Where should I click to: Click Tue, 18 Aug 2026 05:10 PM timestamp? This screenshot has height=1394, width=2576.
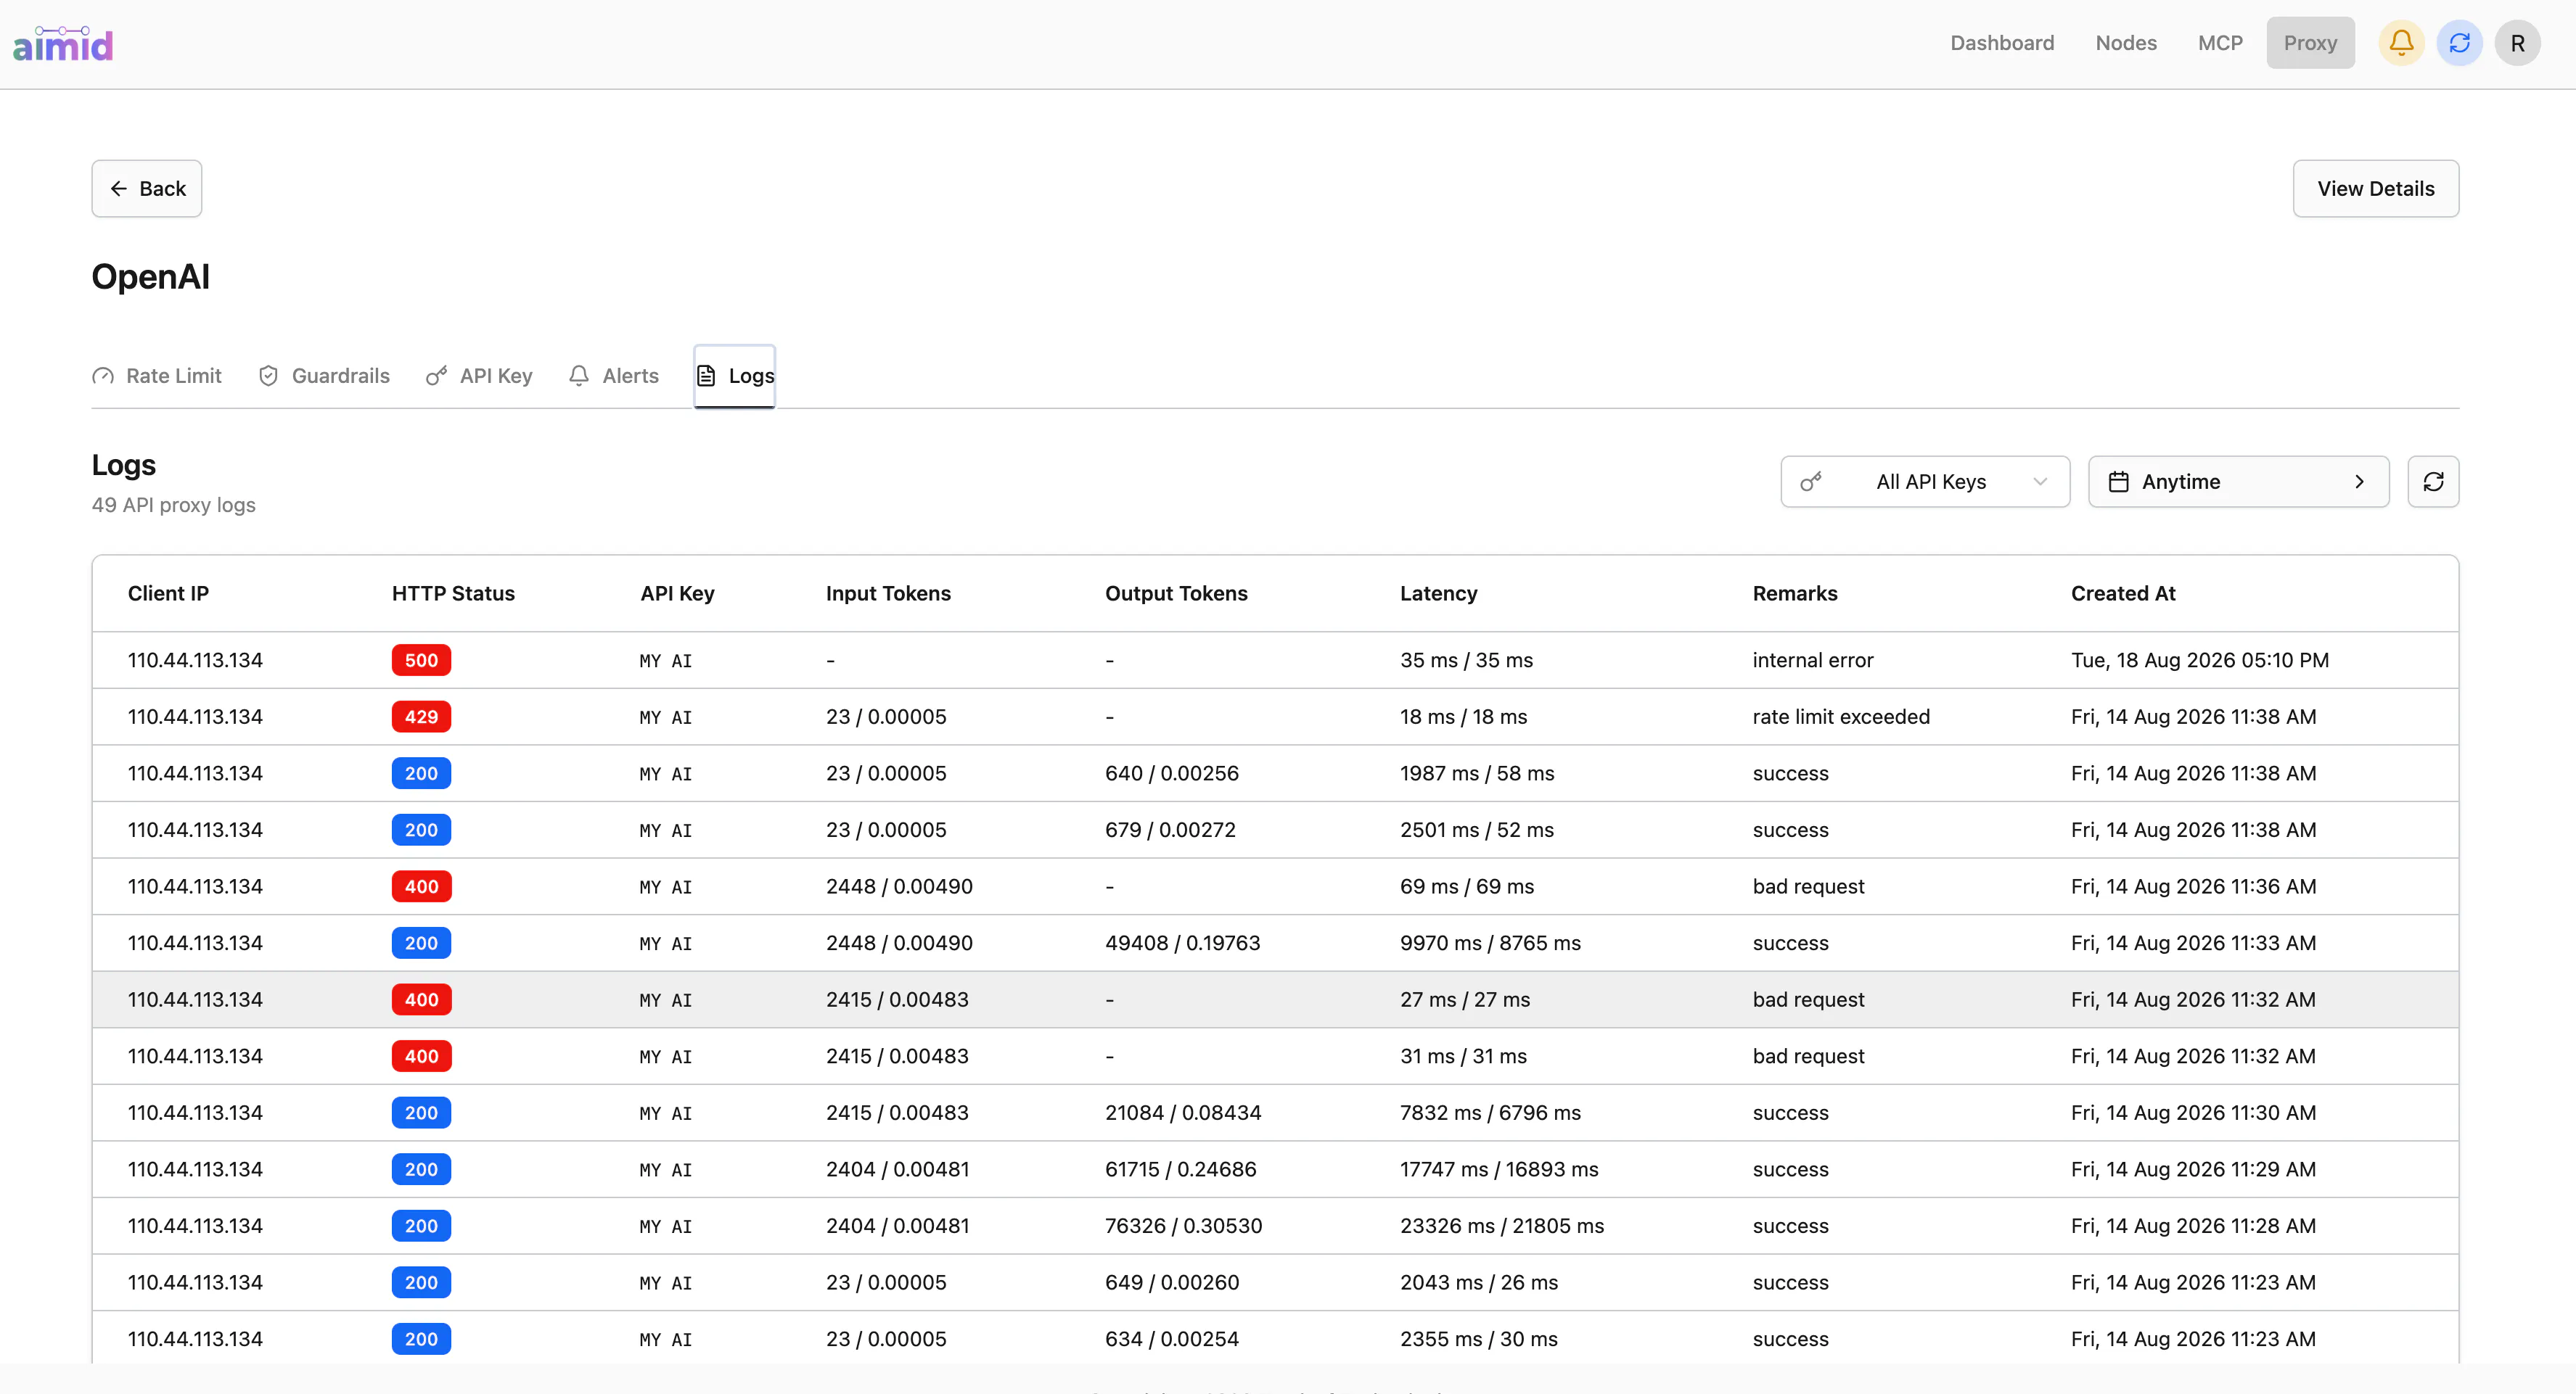pos(2200,659)
